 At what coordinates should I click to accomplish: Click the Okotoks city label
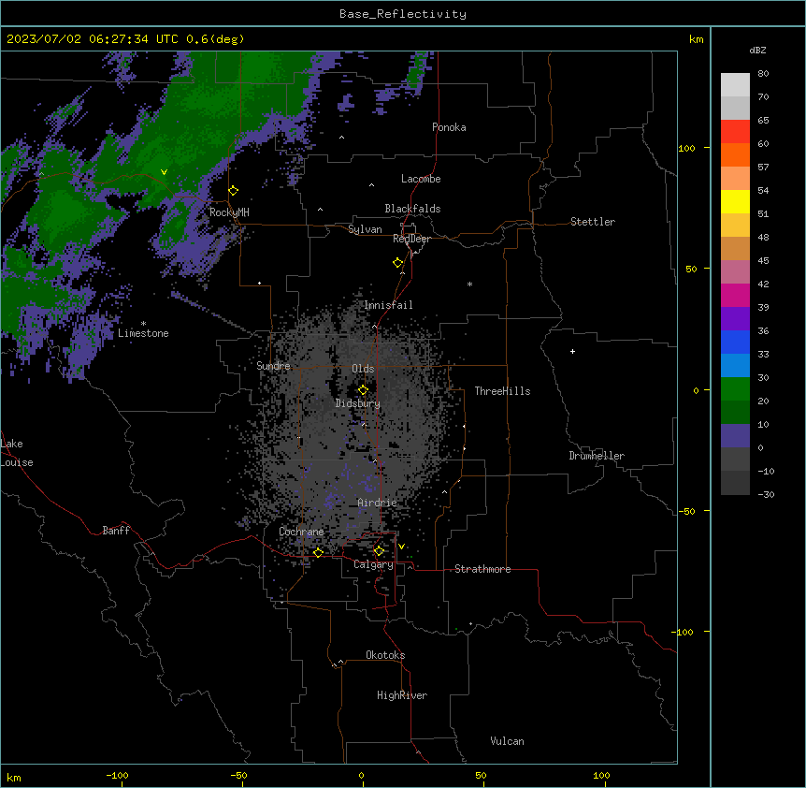(x=385, y=655)
